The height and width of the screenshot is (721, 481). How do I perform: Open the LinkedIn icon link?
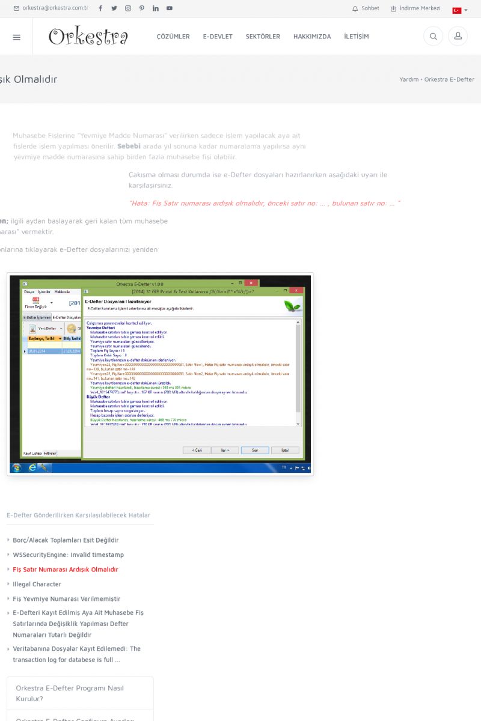(156, 8)
